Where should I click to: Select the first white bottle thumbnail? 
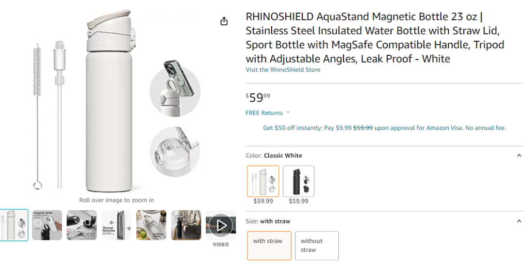[x=14, y=225]
